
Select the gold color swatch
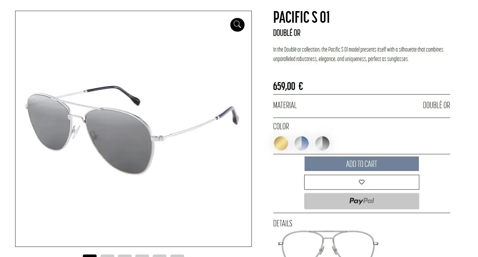281,143
